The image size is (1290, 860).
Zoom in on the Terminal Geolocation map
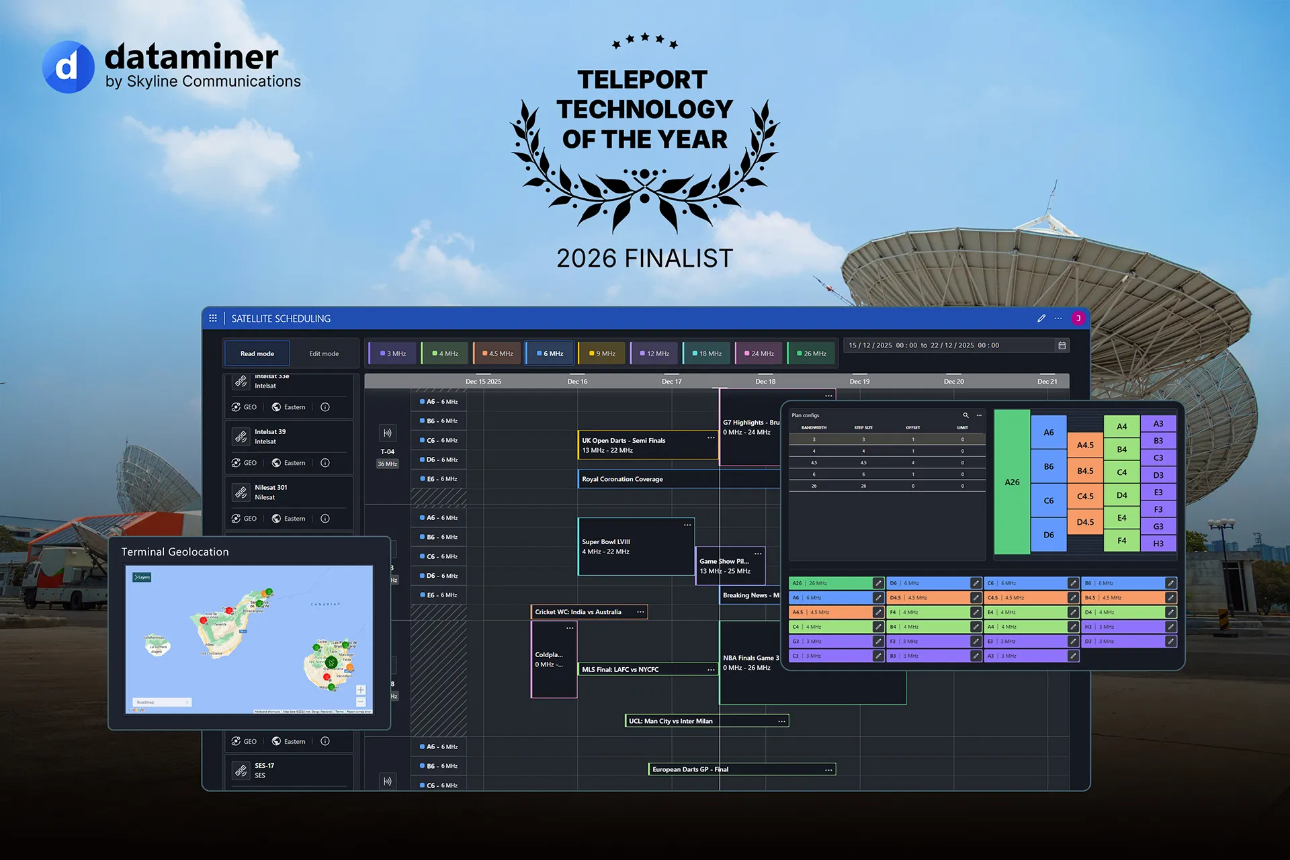click(361, 690)
